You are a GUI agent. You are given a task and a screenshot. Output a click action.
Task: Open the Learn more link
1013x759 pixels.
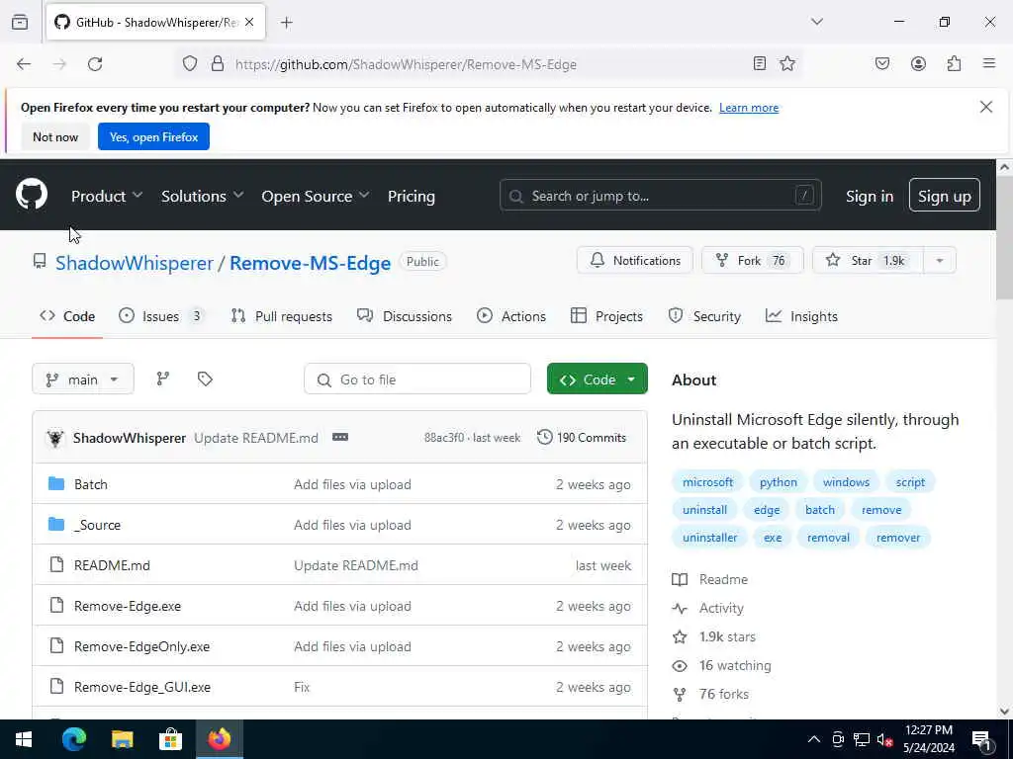tap(749, 108)
